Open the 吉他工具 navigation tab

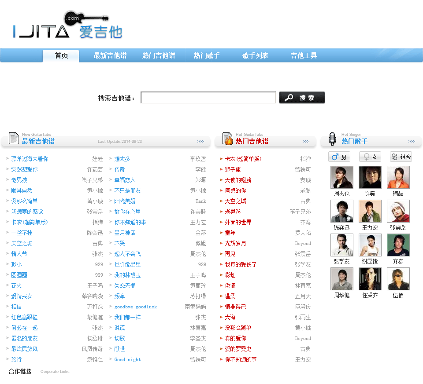[304, 56]
